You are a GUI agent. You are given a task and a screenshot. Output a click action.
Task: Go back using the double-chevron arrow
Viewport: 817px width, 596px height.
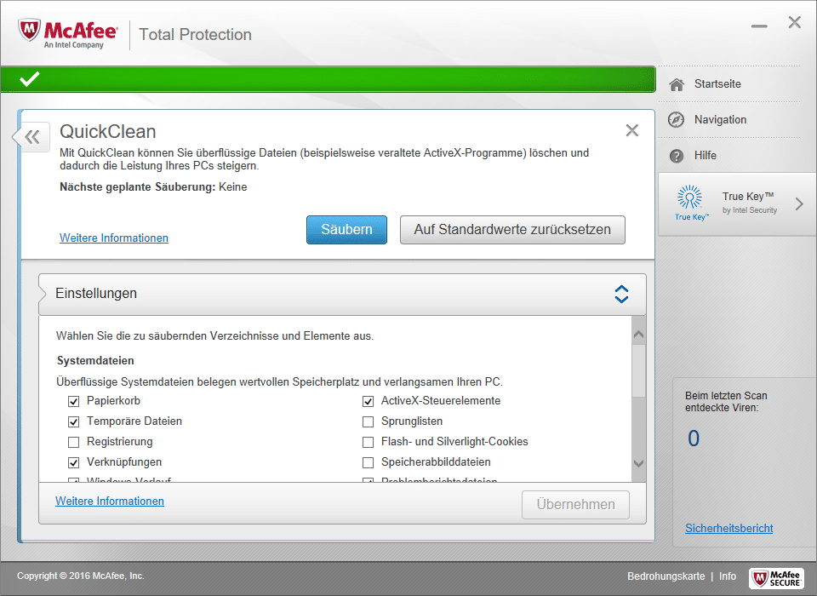31,136
